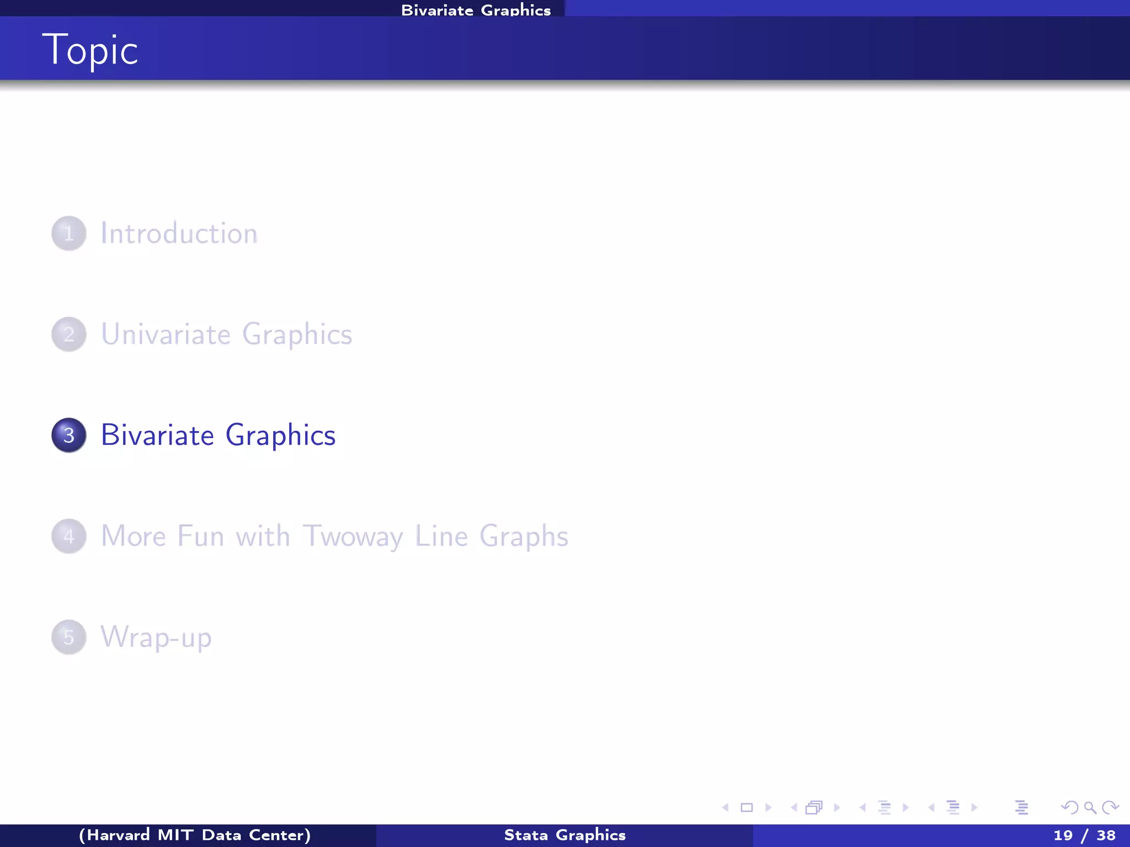Click the number 1 section bullet
Screen dimensions: 1130x847
tap(69, 233)
